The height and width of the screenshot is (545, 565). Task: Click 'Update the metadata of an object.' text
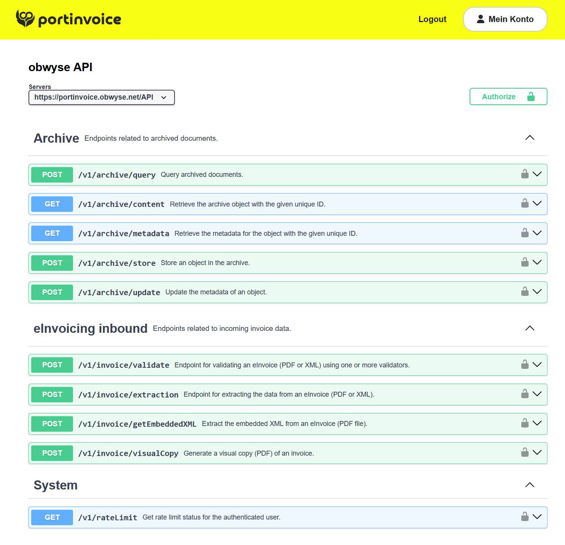(216, 292)
